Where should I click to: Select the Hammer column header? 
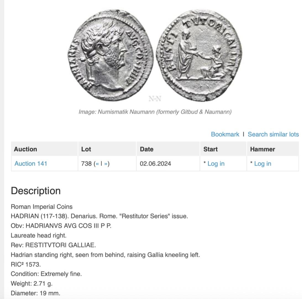click(262, 149)
